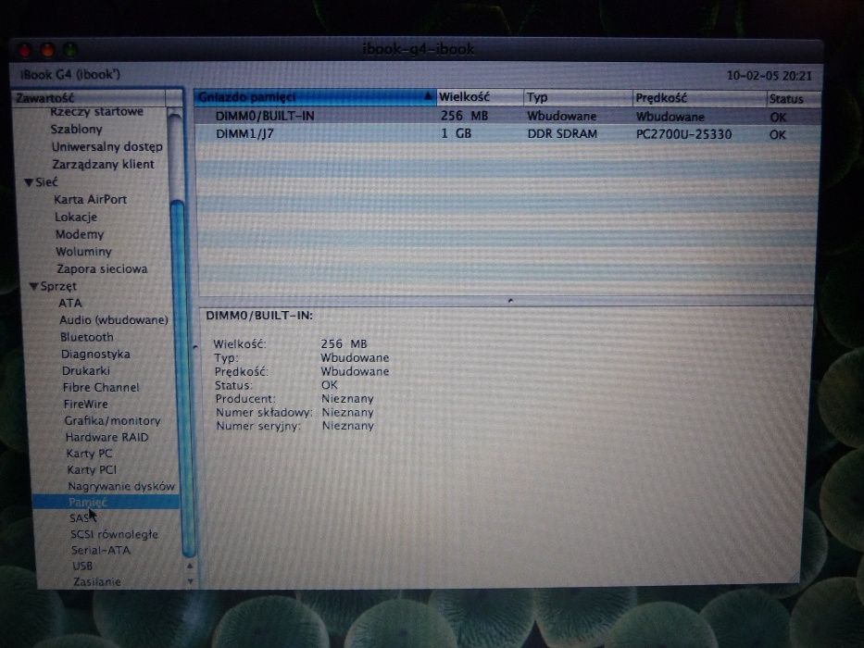Screen dimensions: 864x648
Task: Click the PC2700U-25330 speed value
Action: click(x=683, y=134)
